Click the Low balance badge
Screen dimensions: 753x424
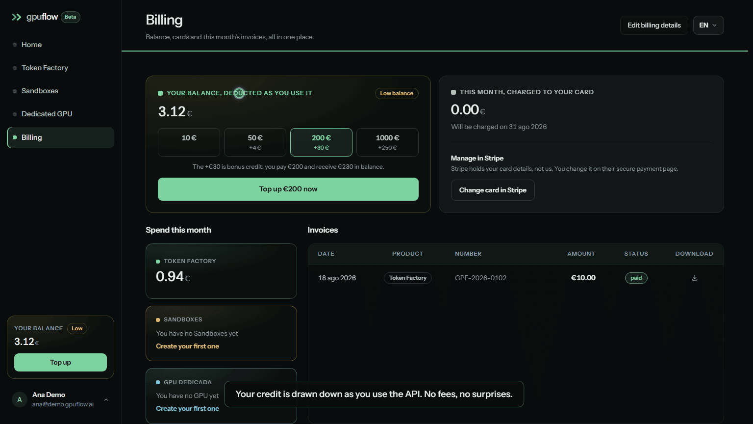397,93
